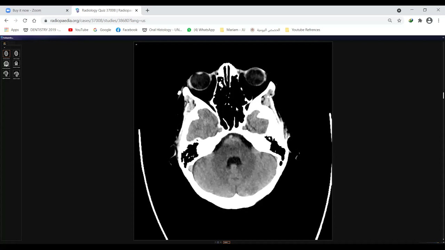Open the YouTube bookmark
Screen dimensions: 445x250
click(78, 30)
